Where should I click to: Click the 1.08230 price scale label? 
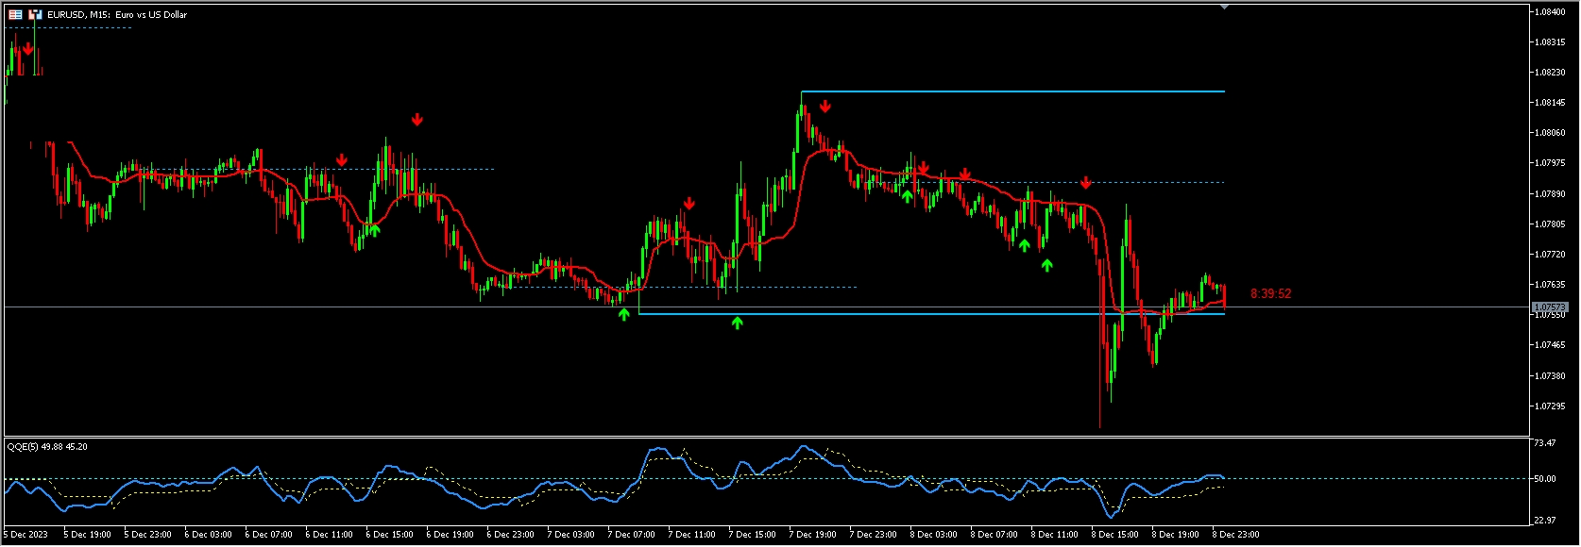coord(1550,72)
